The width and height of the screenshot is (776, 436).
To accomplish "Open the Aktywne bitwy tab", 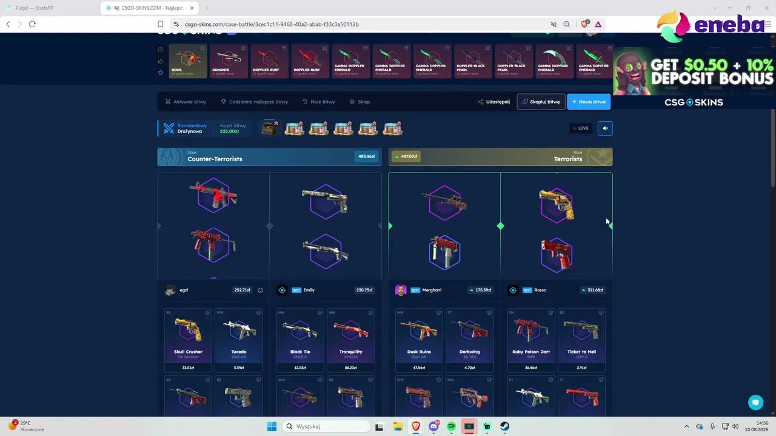I will point(186,102).
